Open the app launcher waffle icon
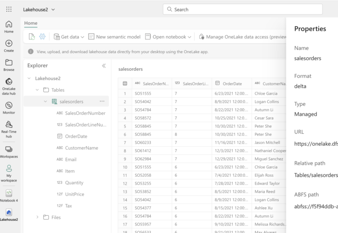The width and height of the screenshot is (338, 233). [x=9, y=9]
